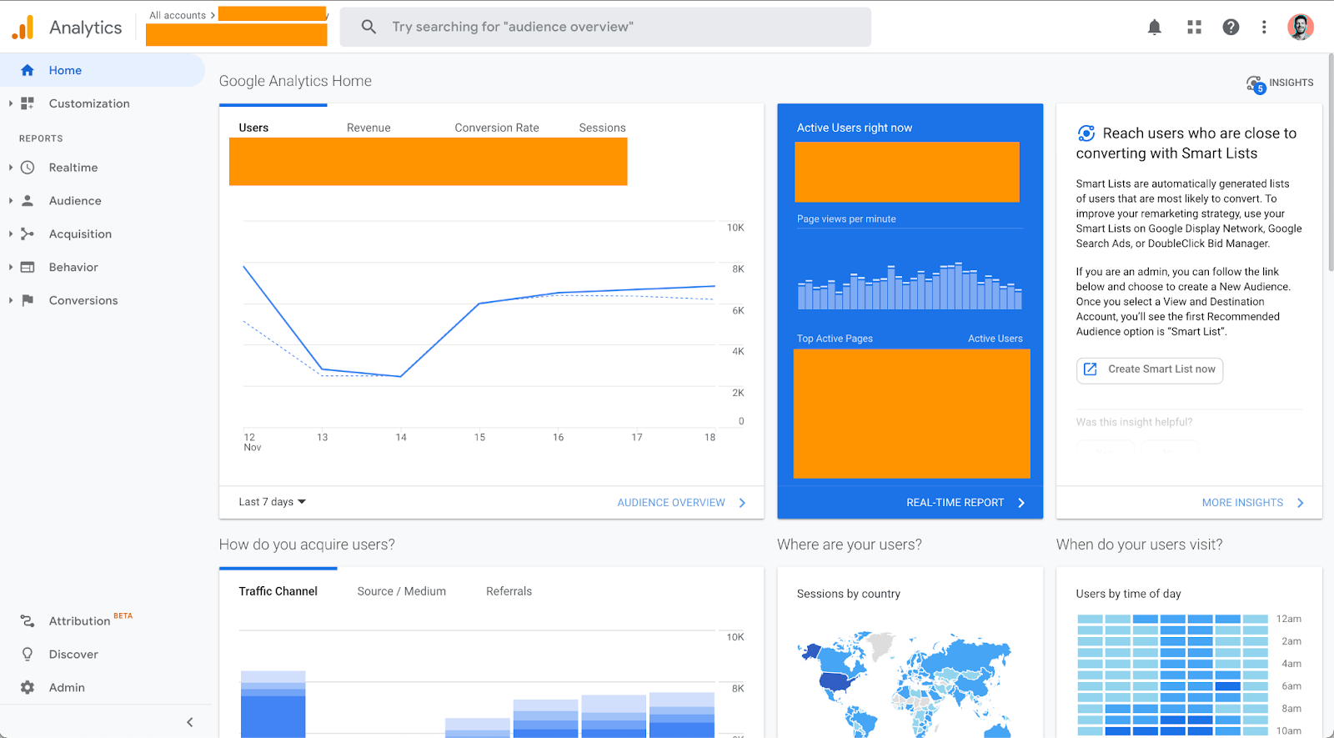The height and width of the screenshot is (738, 1334).
Task: Expand the Conversions reports section
Action: coord(10,300)
